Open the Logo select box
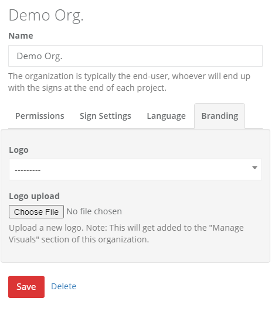This screenshot has width=275, height=315. (135, 170)
